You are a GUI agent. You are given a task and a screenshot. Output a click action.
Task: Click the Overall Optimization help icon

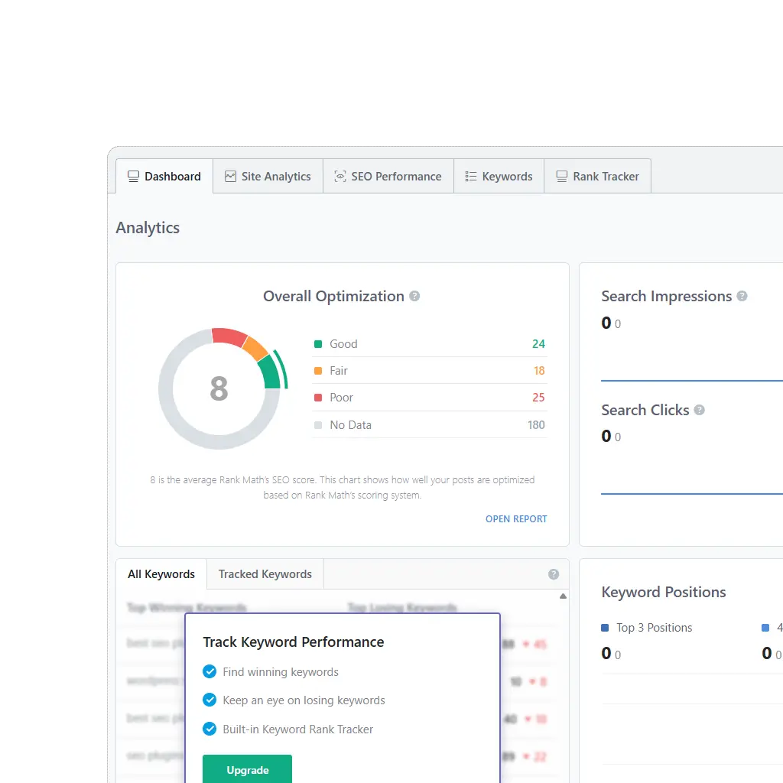point(414,296)
